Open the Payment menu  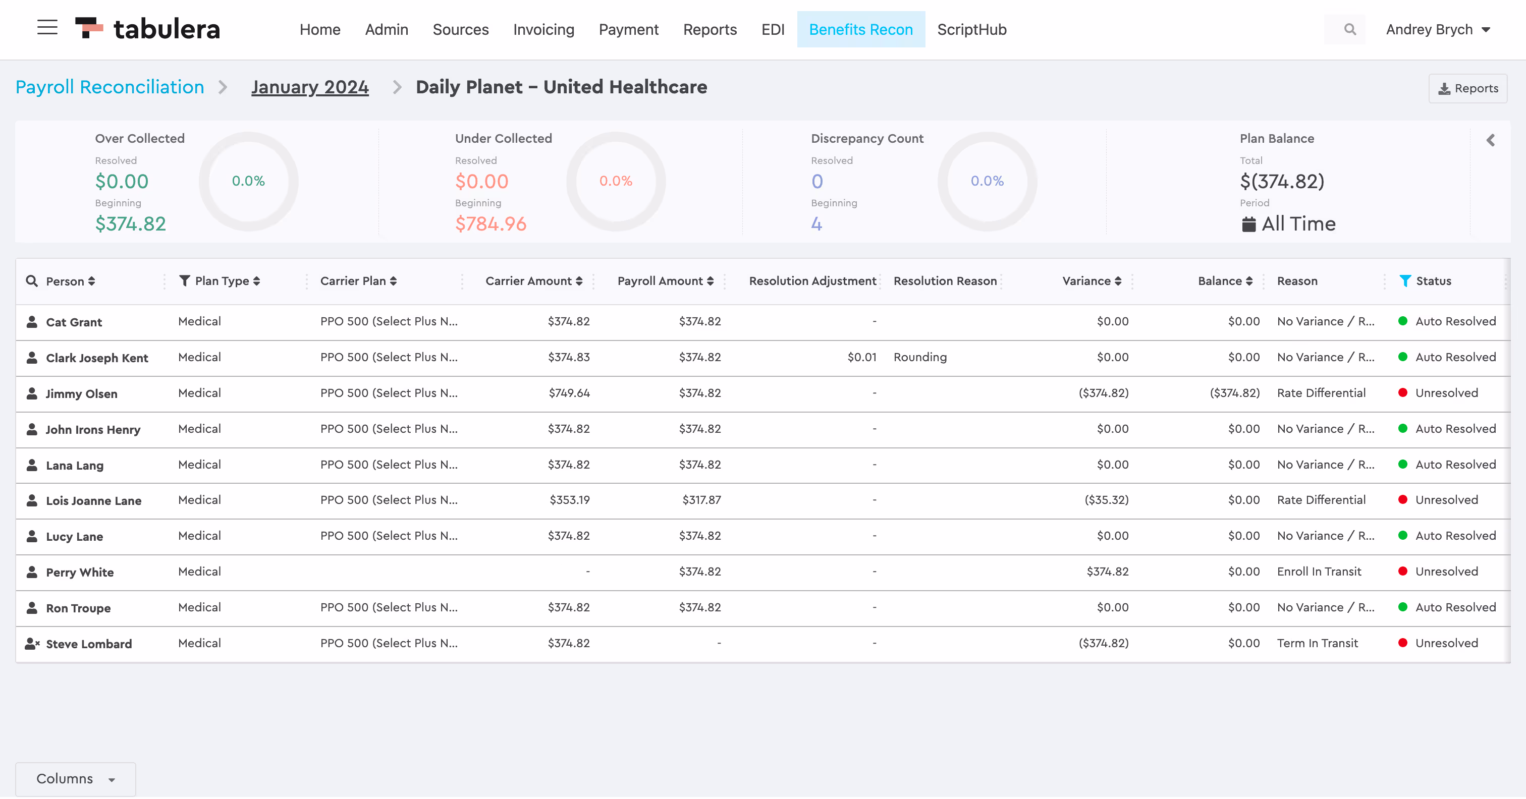coord(629,30)
